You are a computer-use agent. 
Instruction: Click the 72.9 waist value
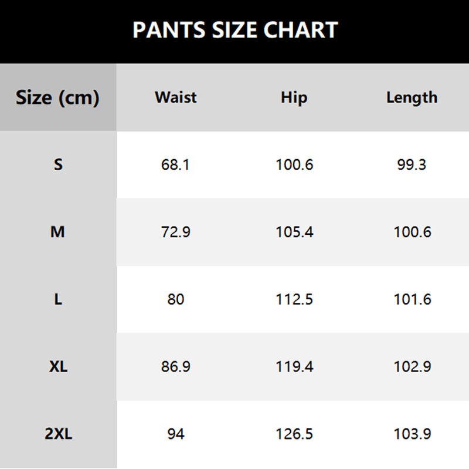pyautogui.click(x=175, y=232)
